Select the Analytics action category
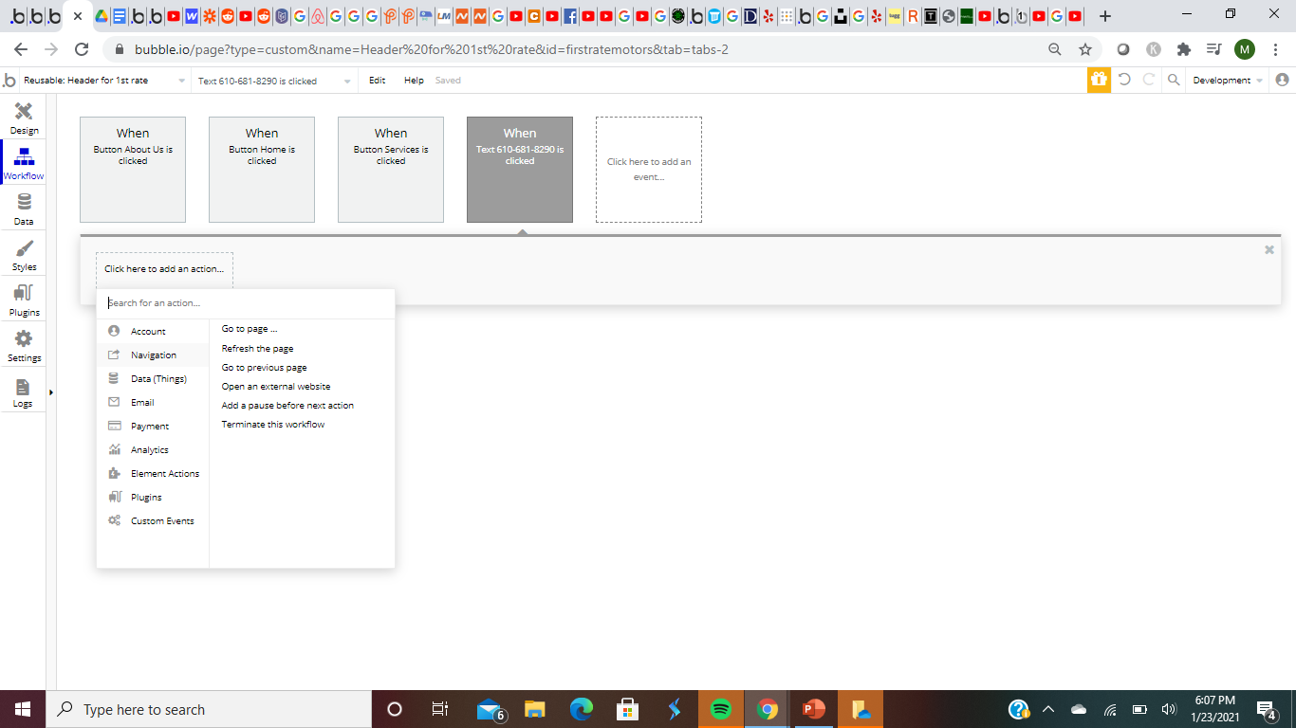This screenshot has width=1296, height=728. tap(153, 449)
